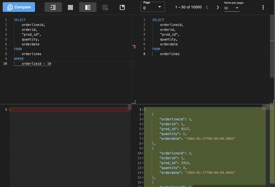Click the '1 – 50 of 10000' range label
This screenshot has height=187, width=275.
pyautogui.click(x=188, y=7)
